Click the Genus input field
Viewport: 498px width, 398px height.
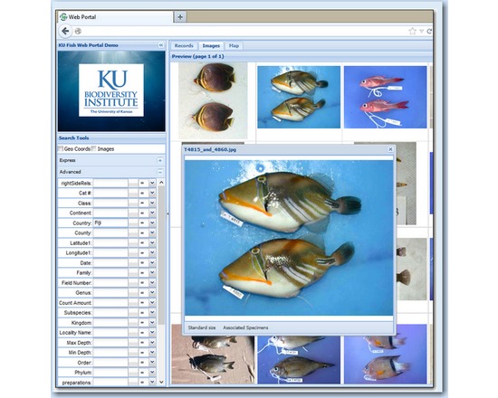(110, 292)
